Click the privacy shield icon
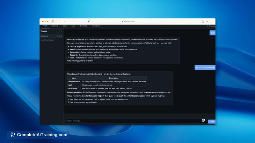This screenshot has height=143, width=255. (x=89, y=21)
